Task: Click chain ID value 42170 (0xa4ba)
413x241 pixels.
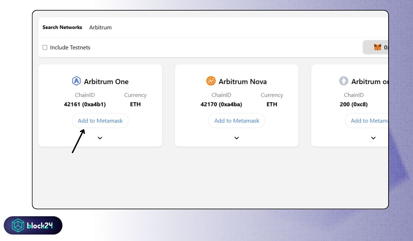Action: 221,104
